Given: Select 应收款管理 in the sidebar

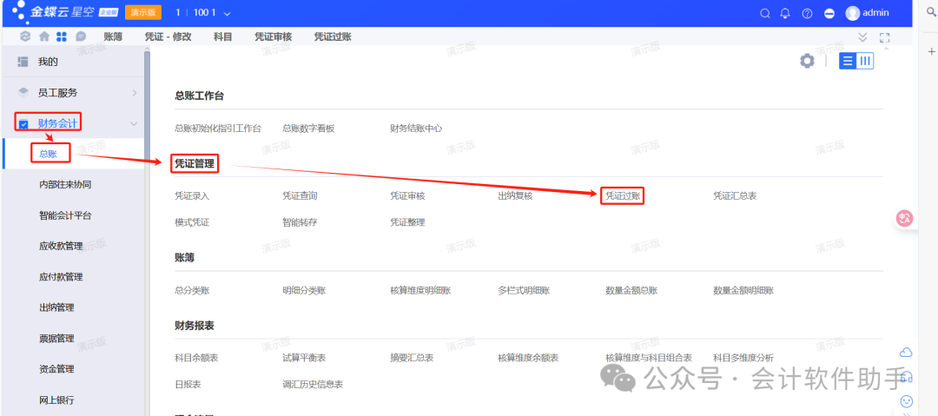Looking at the screenshot, I should (61, 247).
